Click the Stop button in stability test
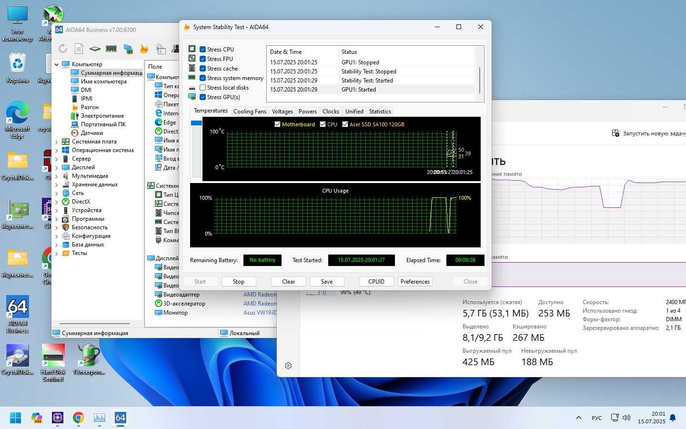The width and height of the screenshot is (686, 429). coord(239,282)
